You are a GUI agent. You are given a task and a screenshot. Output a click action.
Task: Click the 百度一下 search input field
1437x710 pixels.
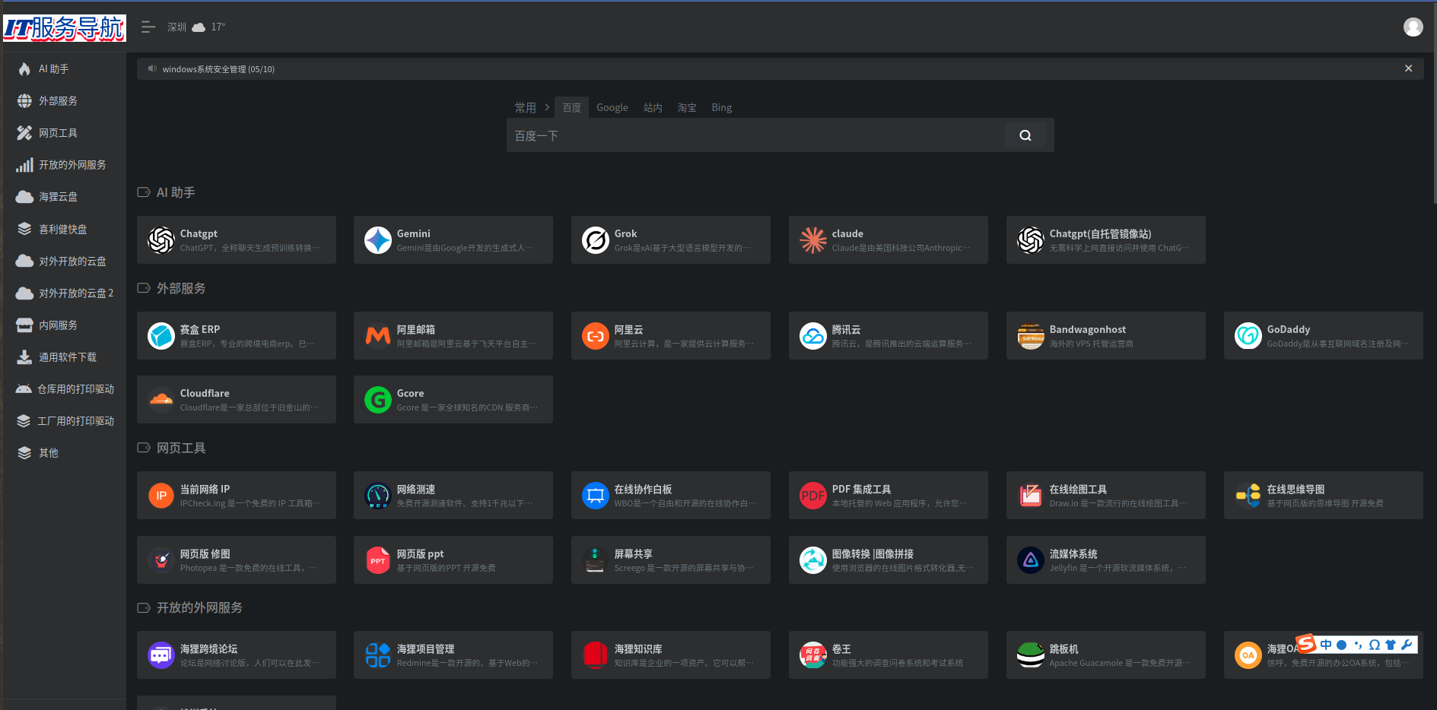click(x=753, y=135)
